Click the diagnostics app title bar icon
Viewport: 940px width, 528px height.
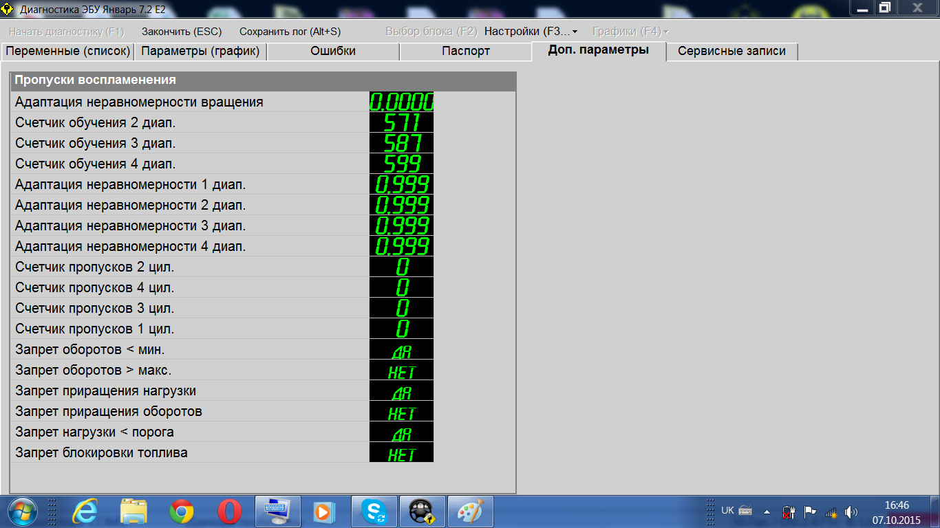click(x=8, y=10)
